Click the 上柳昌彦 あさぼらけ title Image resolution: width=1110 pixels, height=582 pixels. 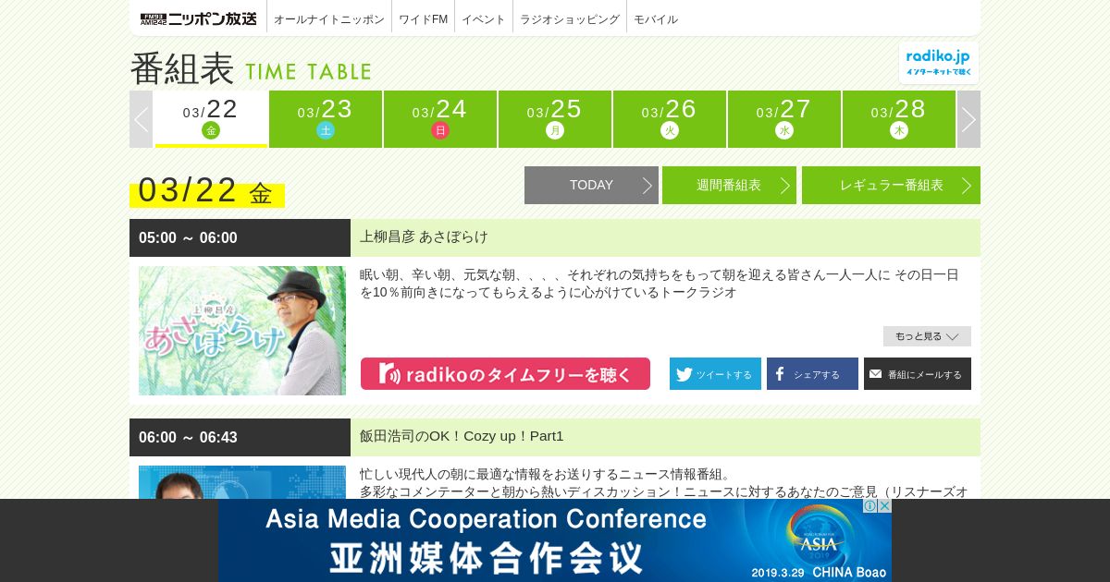coord(424,236)
